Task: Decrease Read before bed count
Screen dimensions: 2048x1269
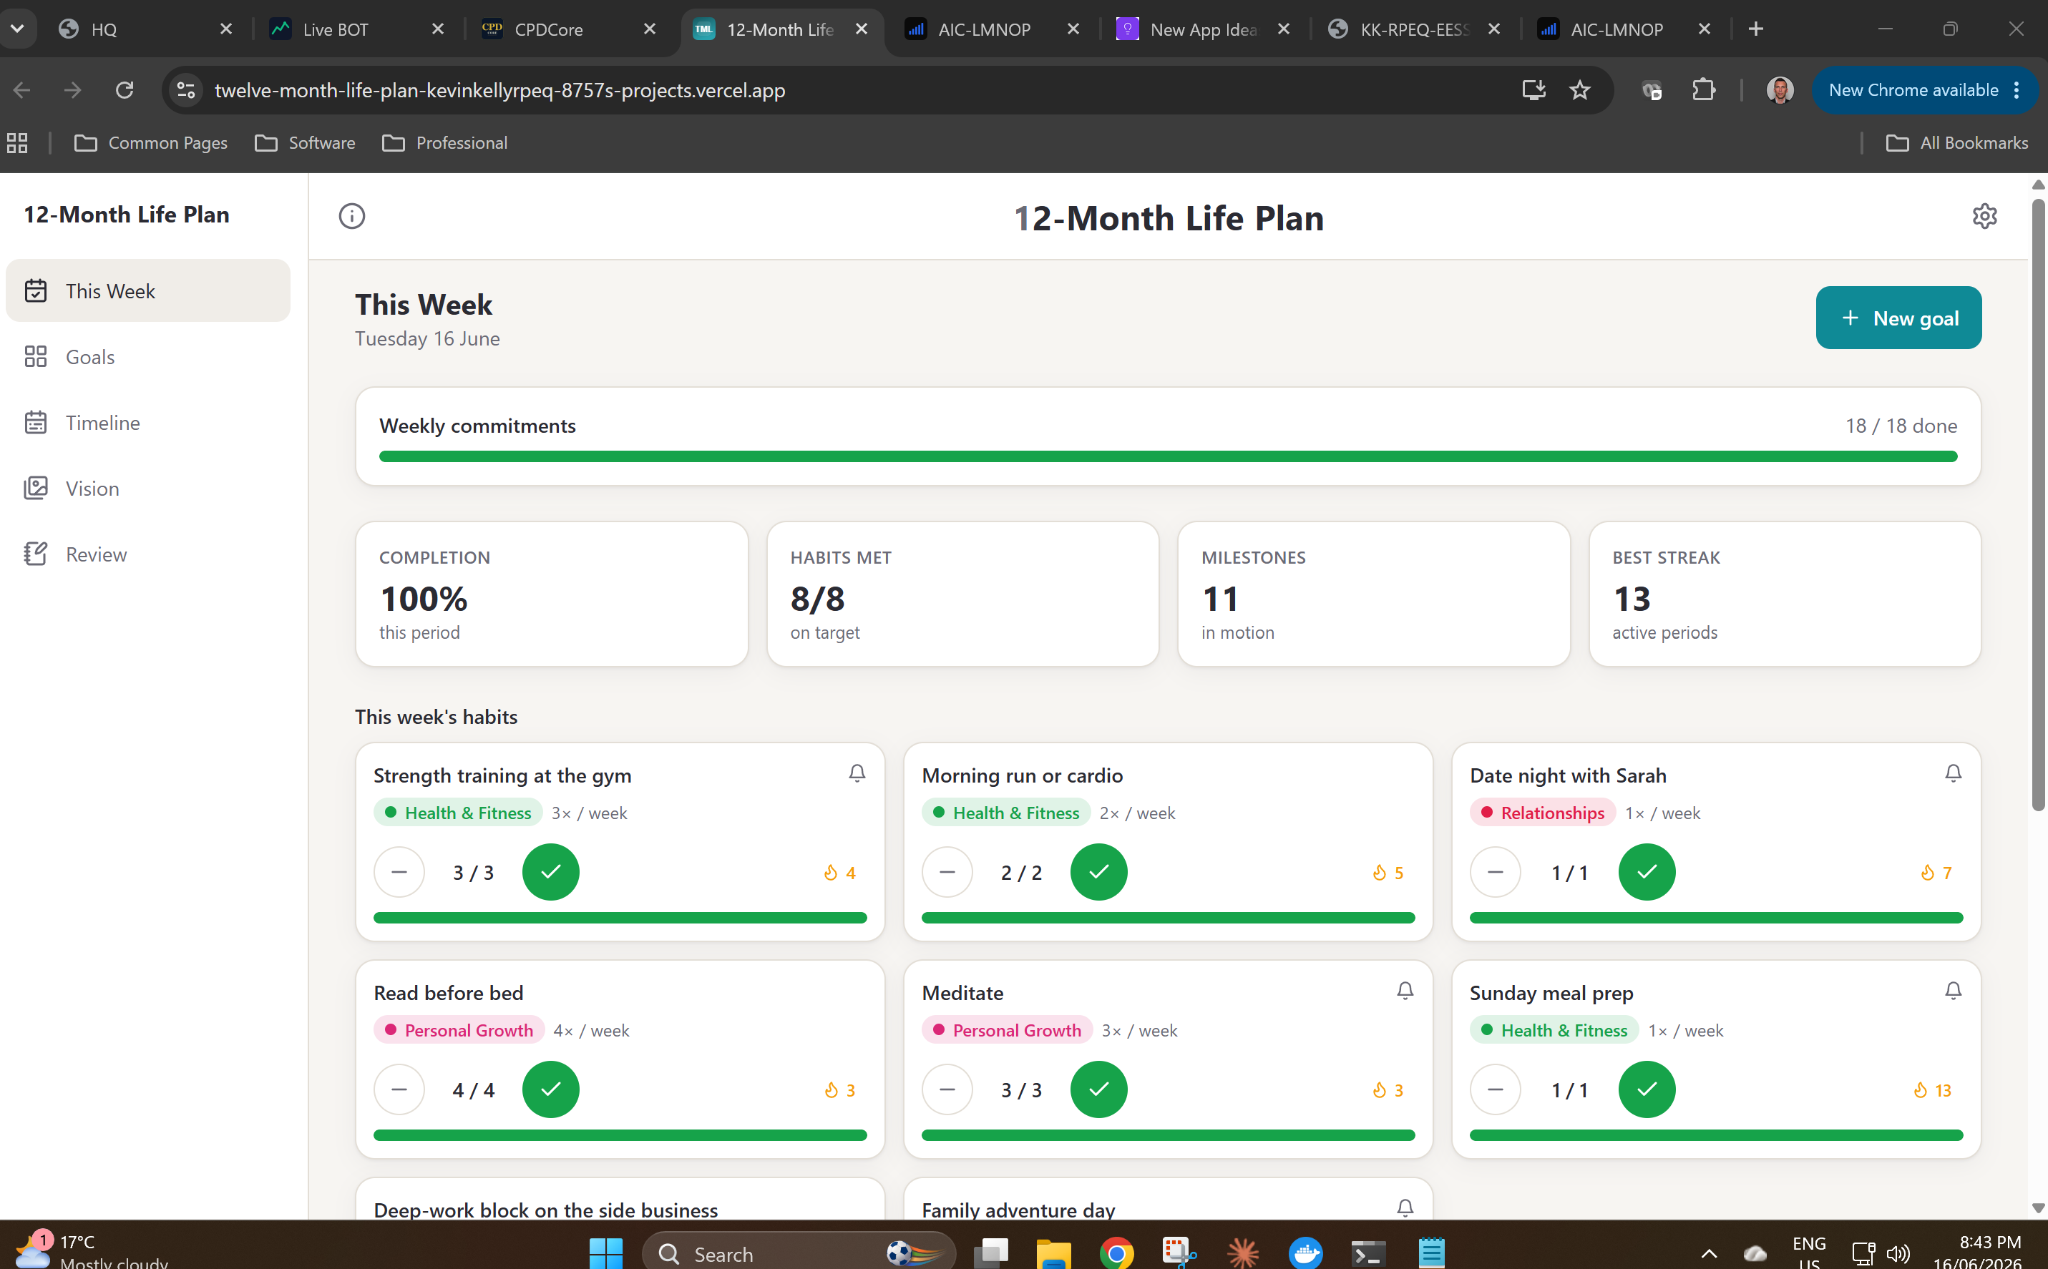Action: pyautogui.click(x=399, y=1089)
